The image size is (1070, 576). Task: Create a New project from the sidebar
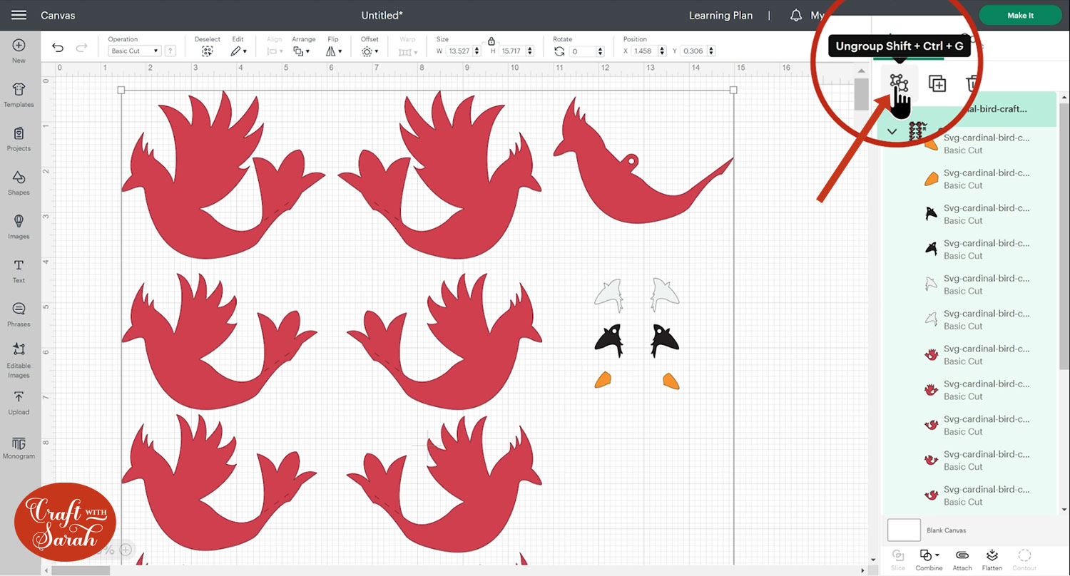click(19, 51)
